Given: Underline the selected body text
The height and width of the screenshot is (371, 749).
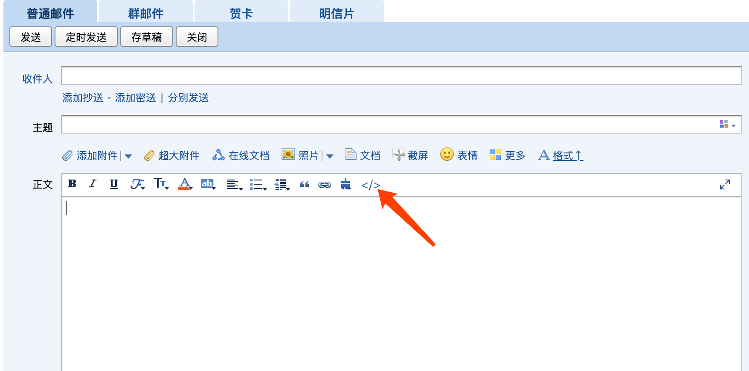Looking at the screenshot, I should pos(113,184).
